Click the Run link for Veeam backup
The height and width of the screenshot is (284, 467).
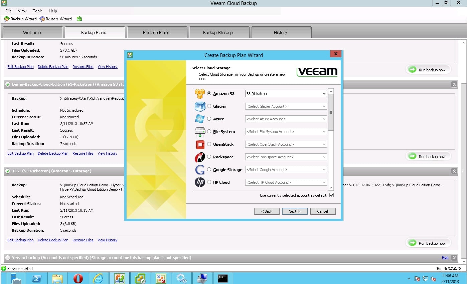click(x=445, y=258)
